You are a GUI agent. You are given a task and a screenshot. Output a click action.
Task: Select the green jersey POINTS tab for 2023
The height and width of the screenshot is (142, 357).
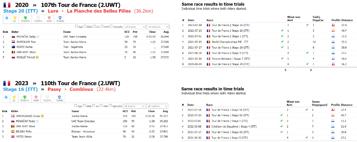(x=25, y=98)
